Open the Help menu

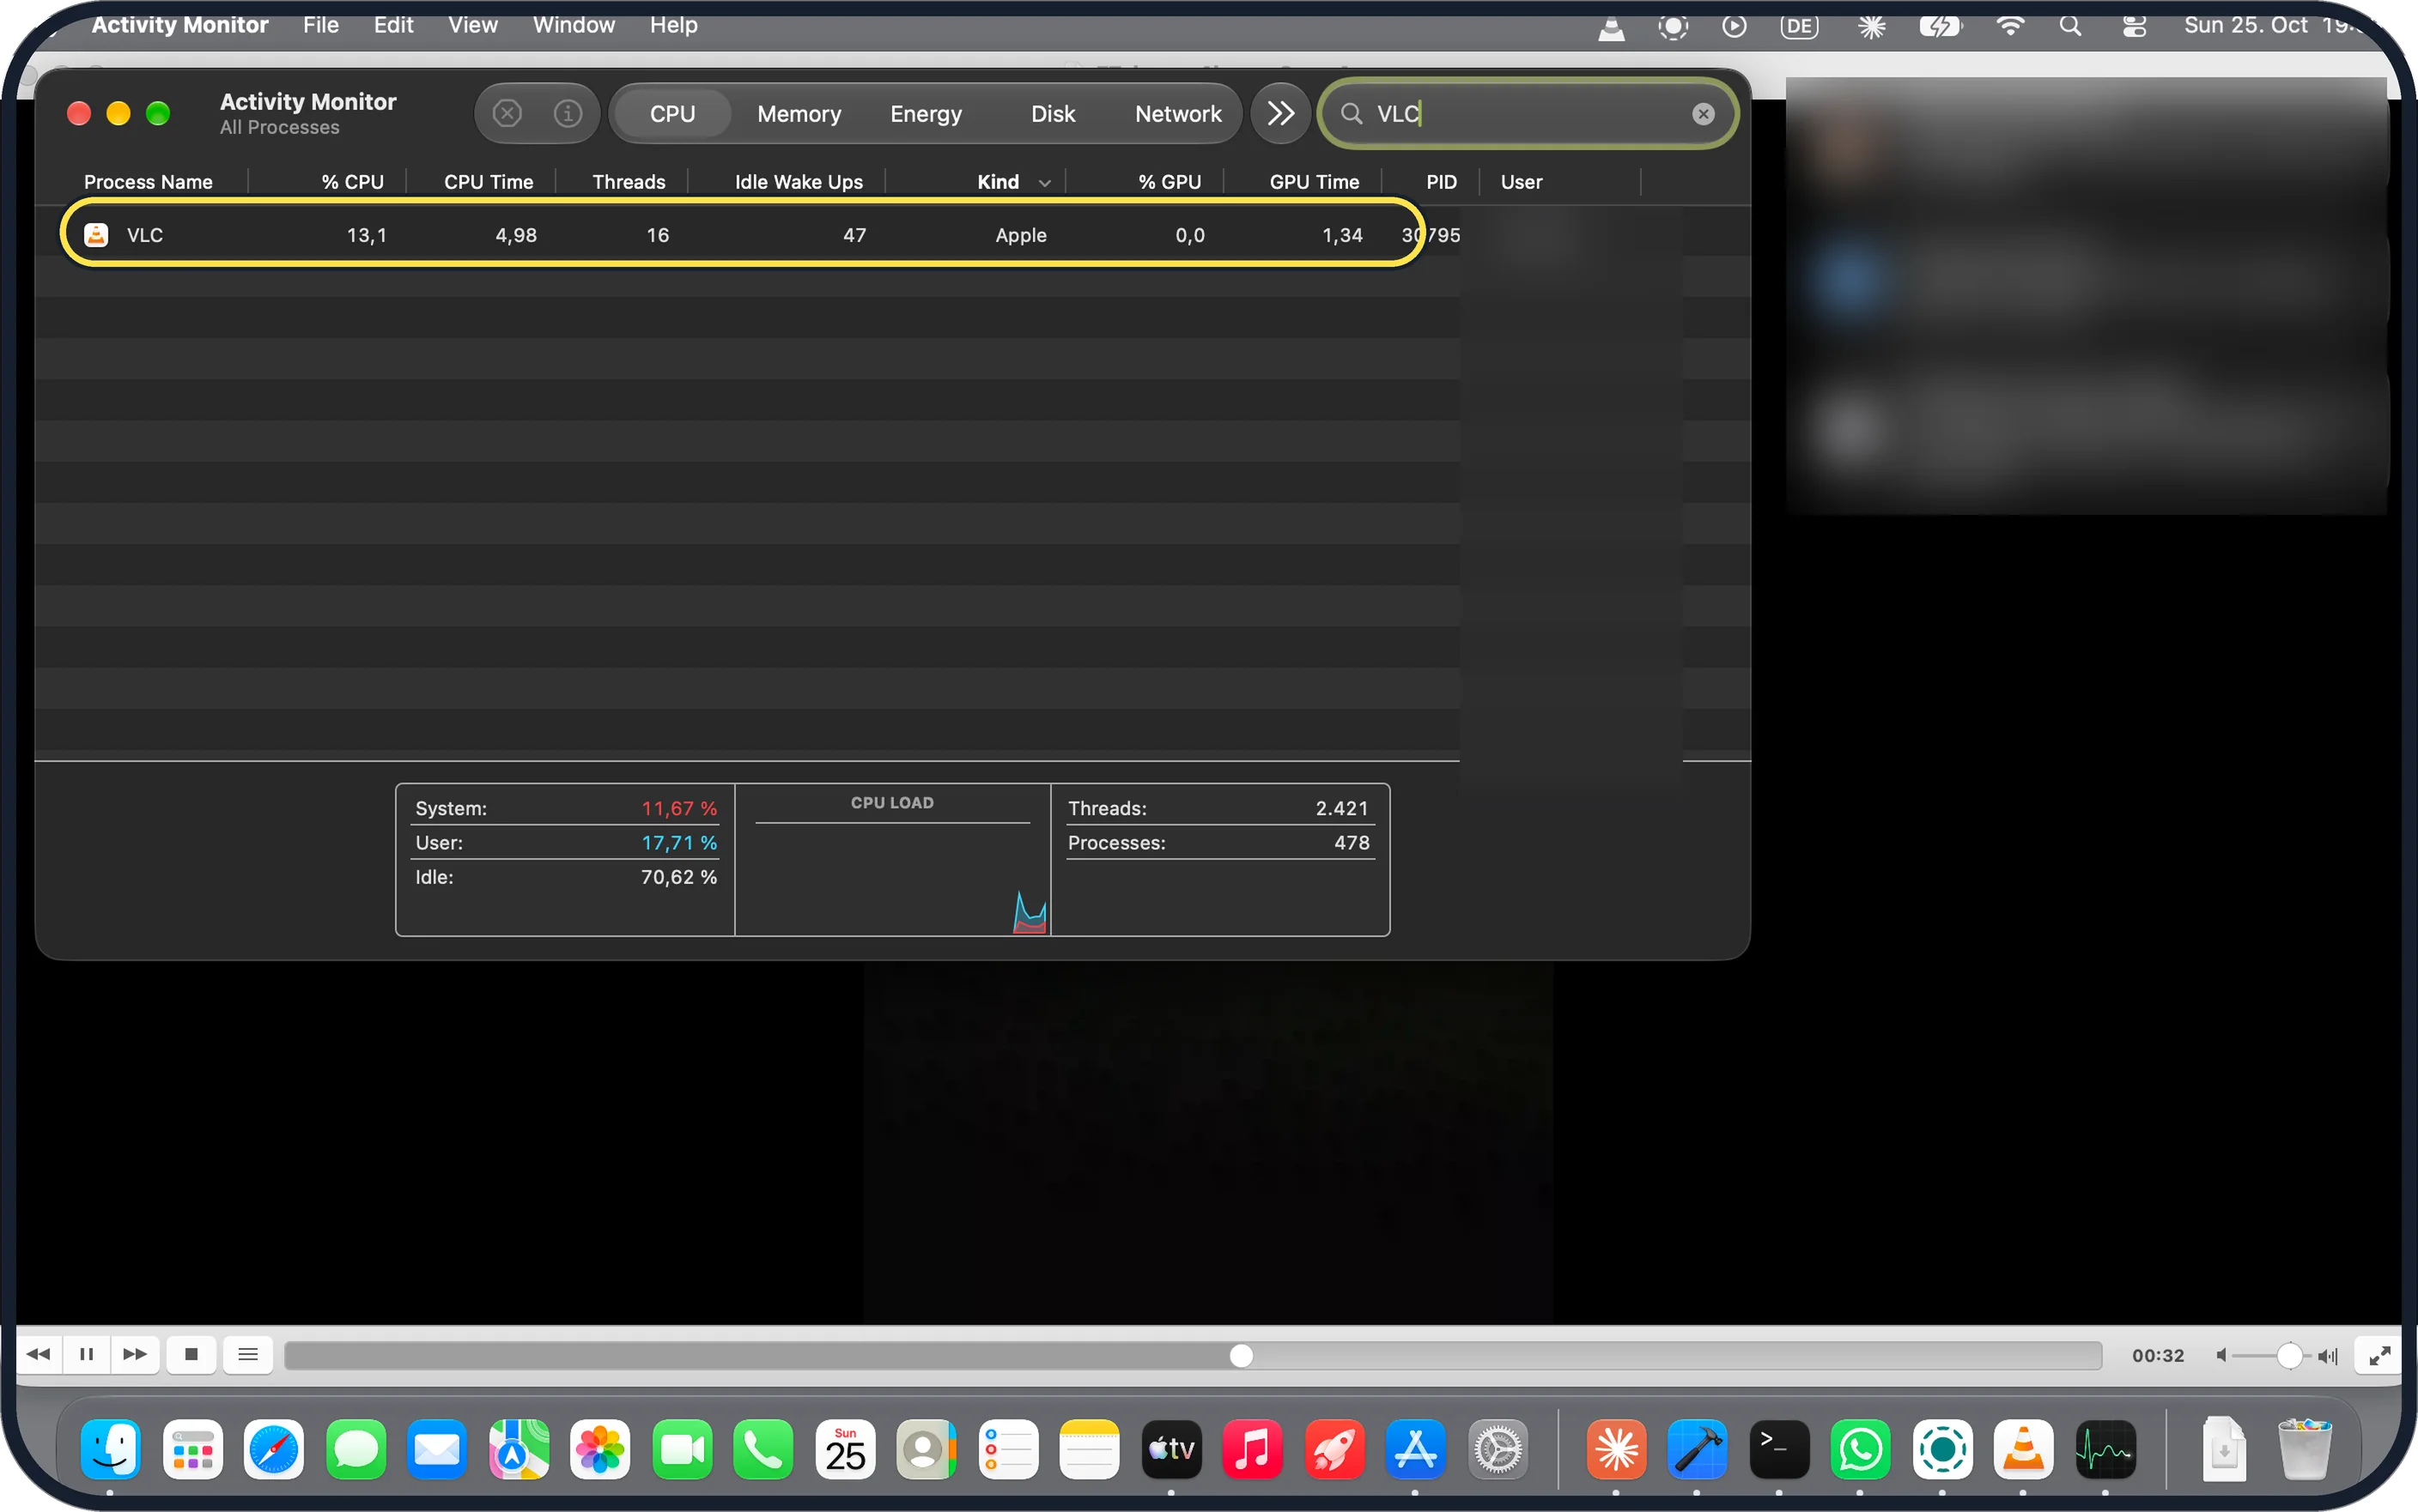673,25
